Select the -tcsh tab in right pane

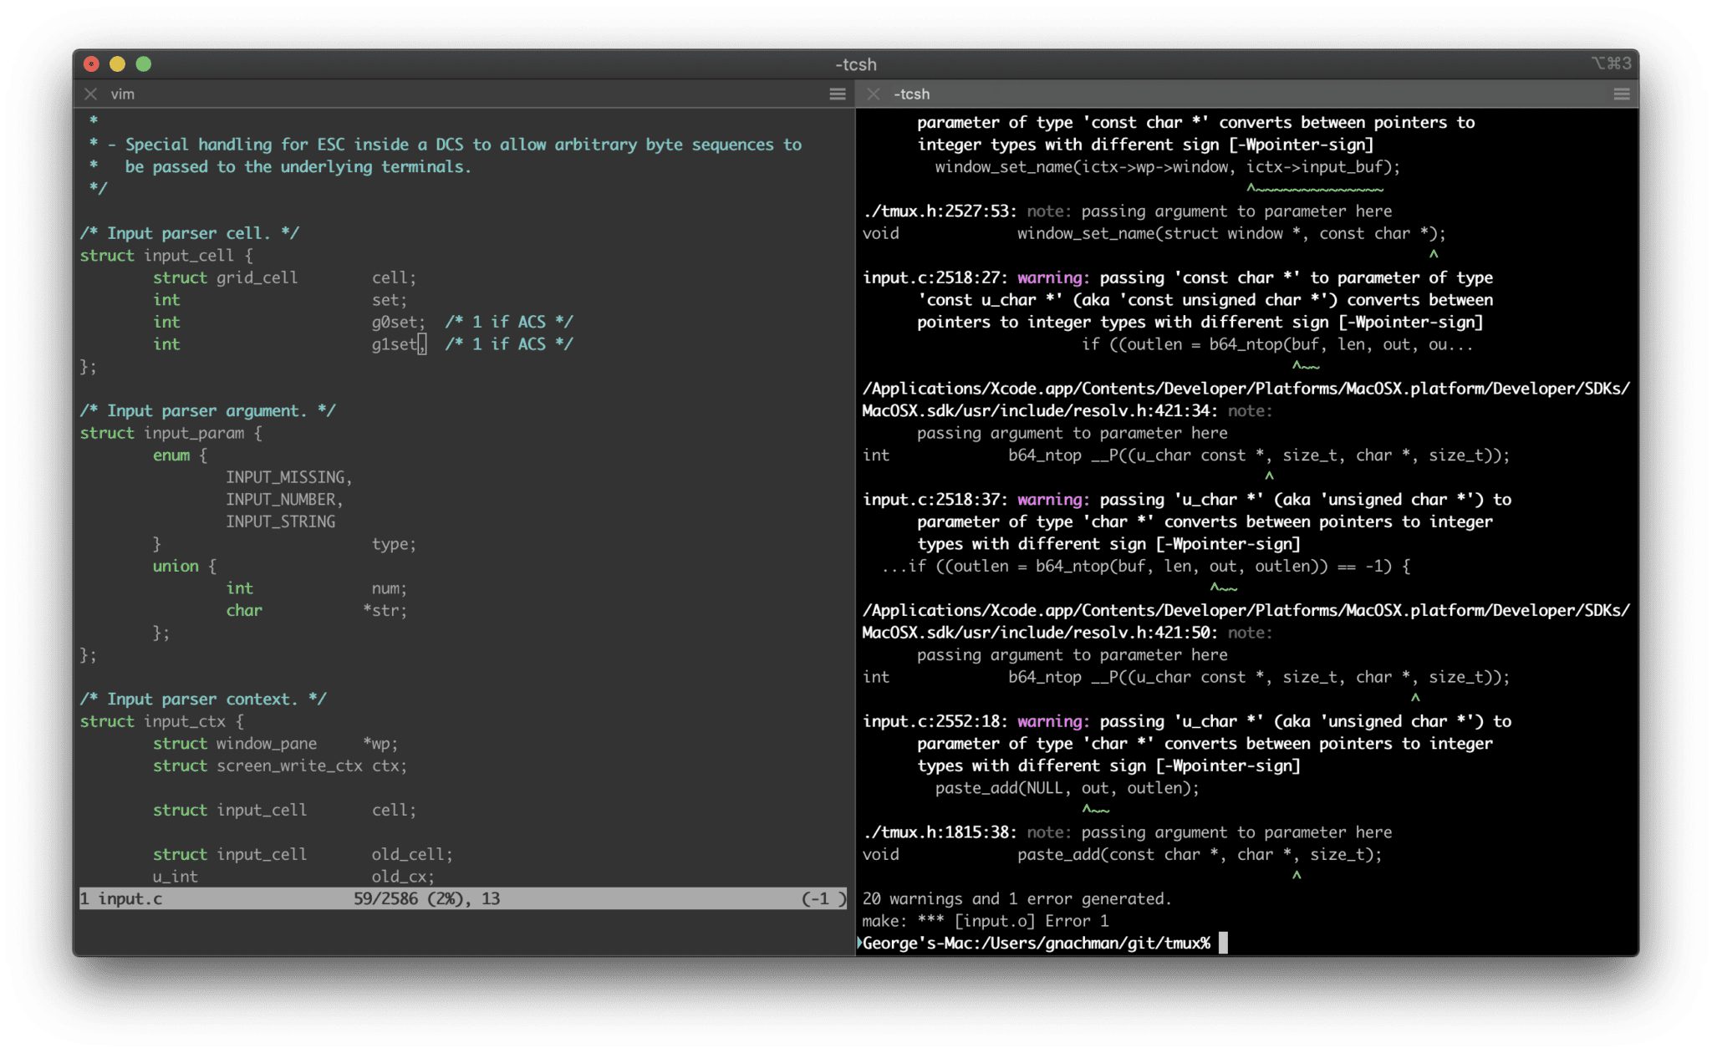click(x=917, y=94)
